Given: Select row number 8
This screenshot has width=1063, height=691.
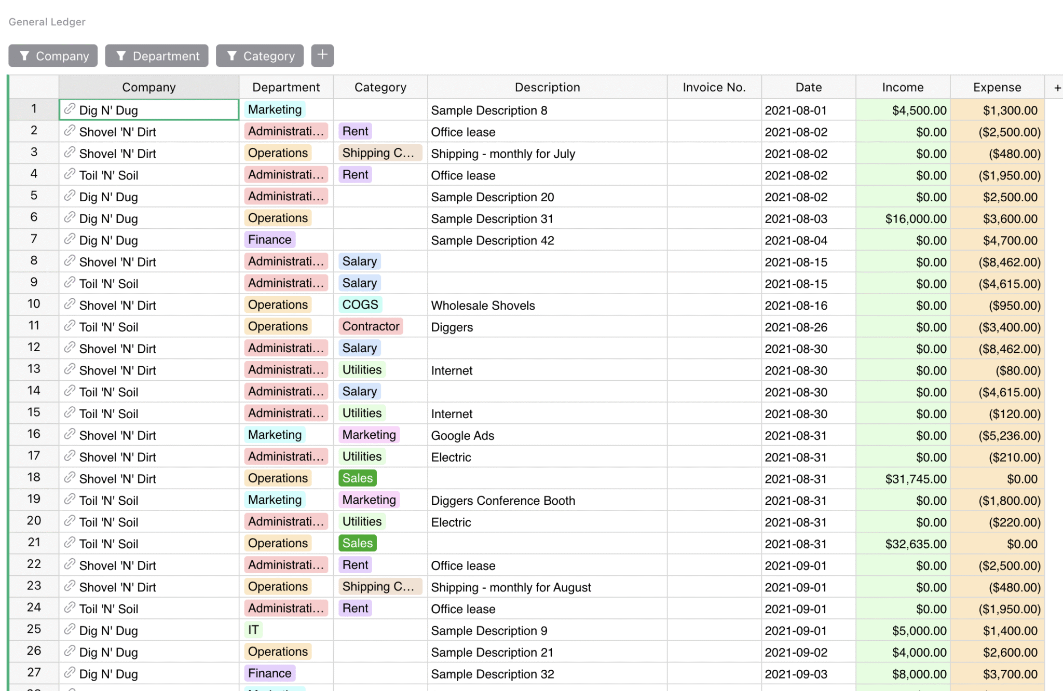Looking at the screenshot, I should point(33,261).
